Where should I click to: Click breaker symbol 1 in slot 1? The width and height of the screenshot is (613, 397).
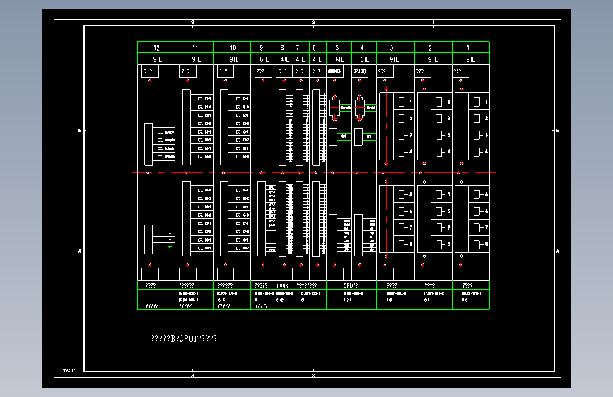coord(479,102)
